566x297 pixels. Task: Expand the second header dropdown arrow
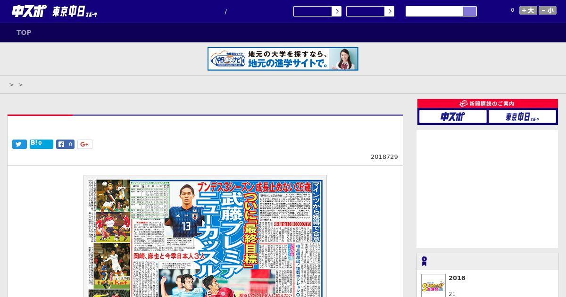pos(389,11)
